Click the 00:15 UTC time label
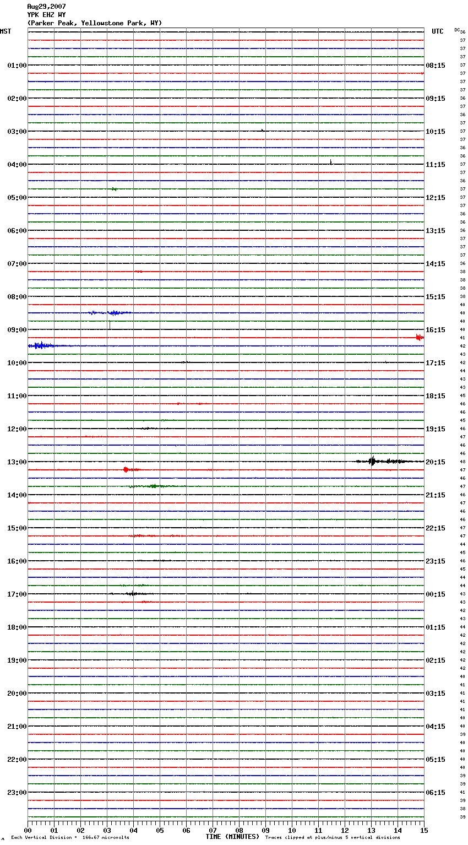Image resolution: width=468 pixels, height=845 pixels. tap(436, 594)
